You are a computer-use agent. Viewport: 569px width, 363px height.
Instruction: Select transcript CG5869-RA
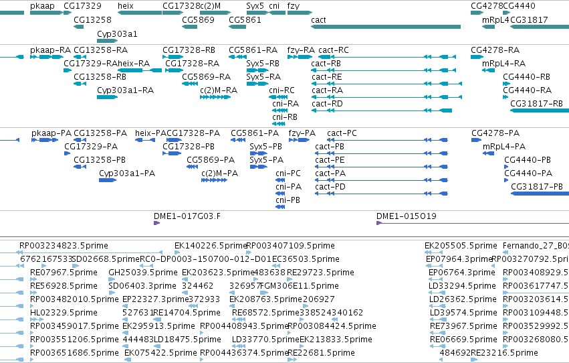pyautogui.click(x=189, y=84)
